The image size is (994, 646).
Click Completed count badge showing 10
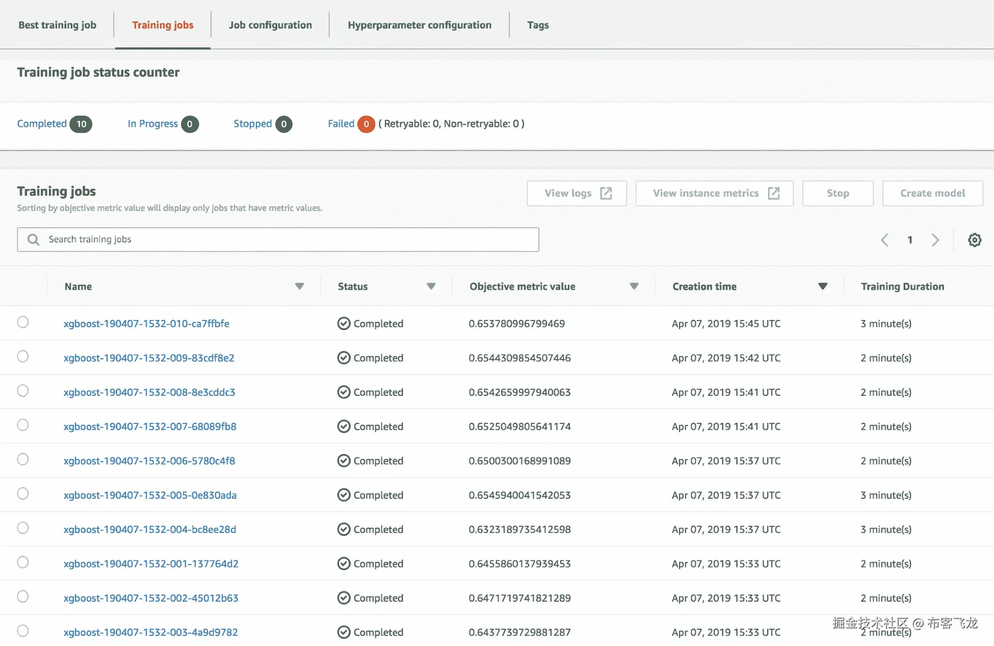click(81, 124)
